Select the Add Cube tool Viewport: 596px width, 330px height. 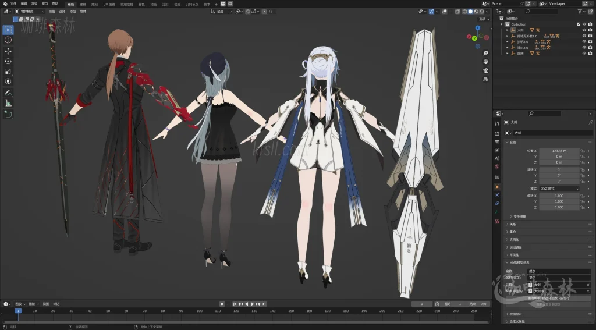8,114
